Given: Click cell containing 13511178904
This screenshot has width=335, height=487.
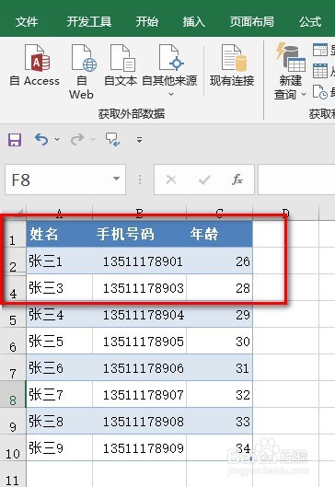Looking at the screenshot, I should tap(139, 315).
